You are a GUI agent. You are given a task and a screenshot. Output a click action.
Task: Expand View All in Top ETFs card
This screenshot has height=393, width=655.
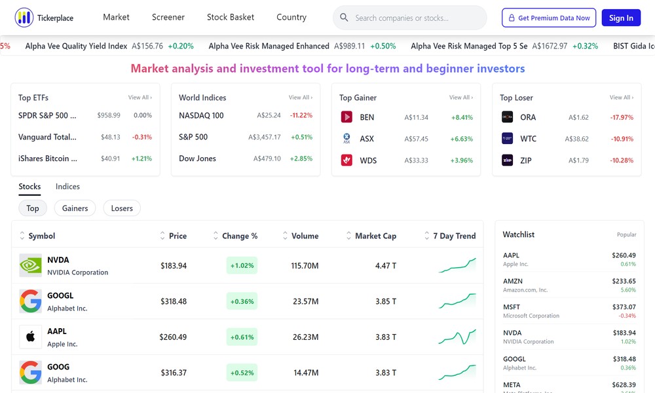click(140, 98)
